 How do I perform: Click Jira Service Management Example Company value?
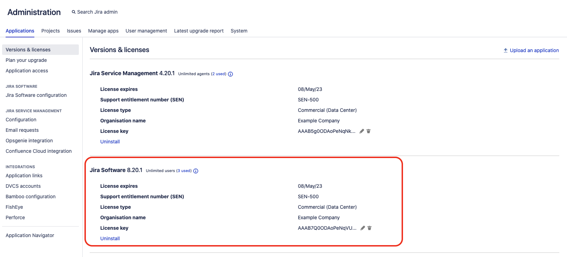coord(319,121)
